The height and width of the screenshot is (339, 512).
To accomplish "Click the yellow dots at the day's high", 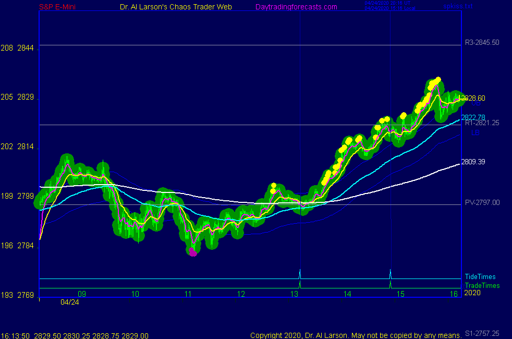I will coord(434,83).
